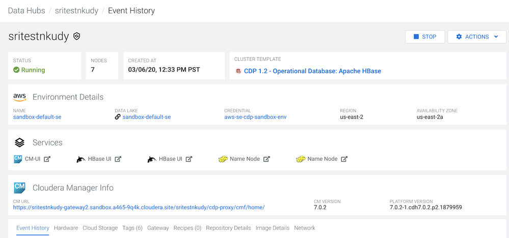Click the first HBase UI orca icon
This screenshot has width=509, height=238.
pyautogui.click(x=81, y=159)
